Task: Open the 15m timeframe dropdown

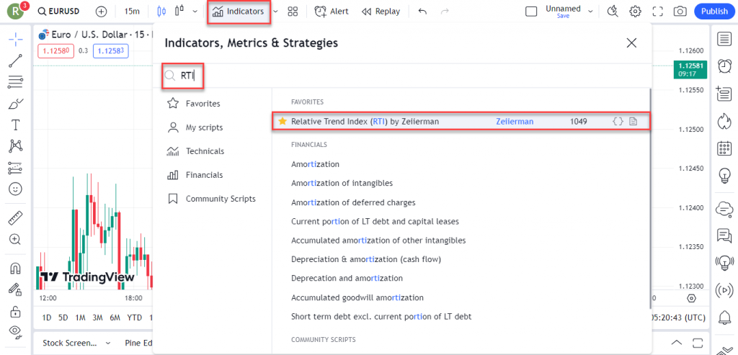Action: tap(132, 12)
